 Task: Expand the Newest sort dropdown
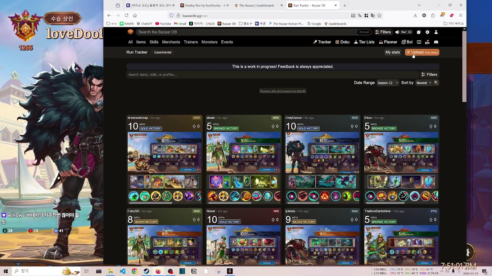point(424,83)
